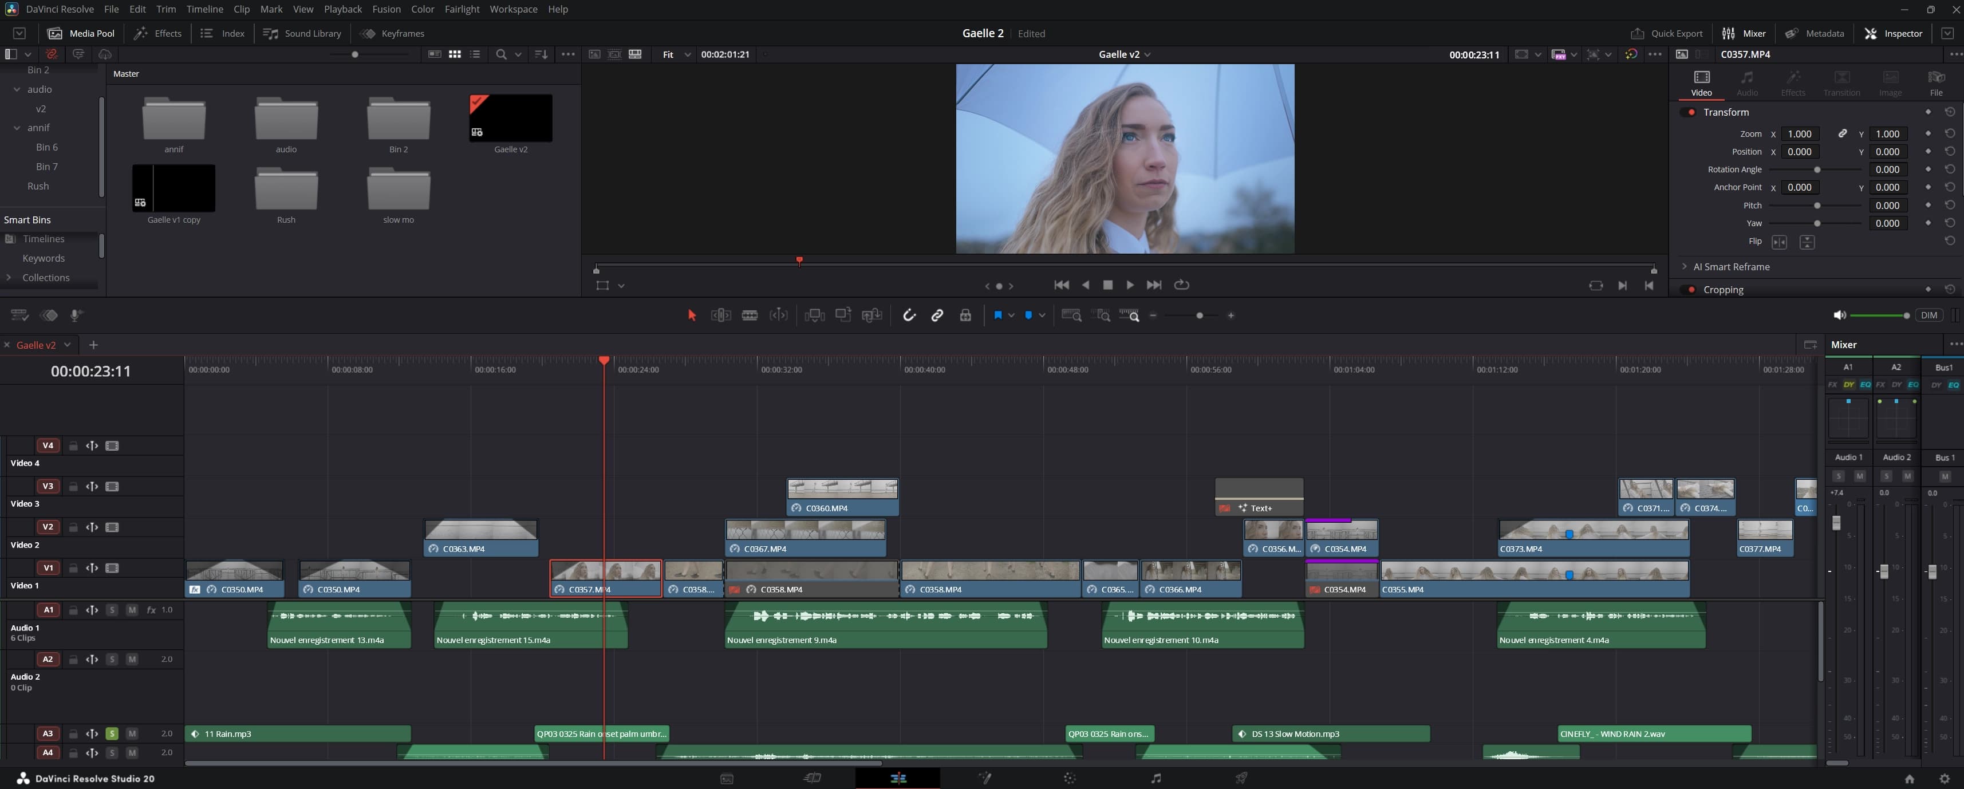Lock the V1 video track

tap(73, 568)
